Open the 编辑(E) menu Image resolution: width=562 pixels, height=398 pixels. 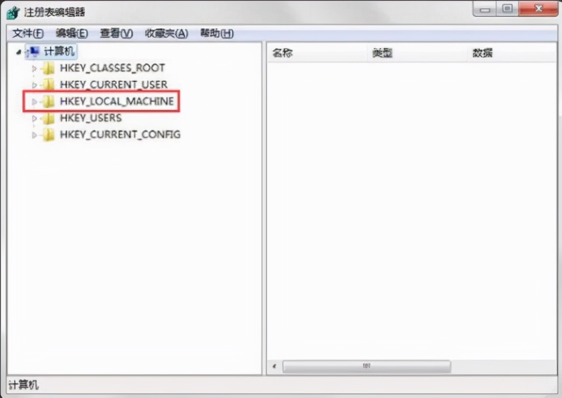point(72,33)
